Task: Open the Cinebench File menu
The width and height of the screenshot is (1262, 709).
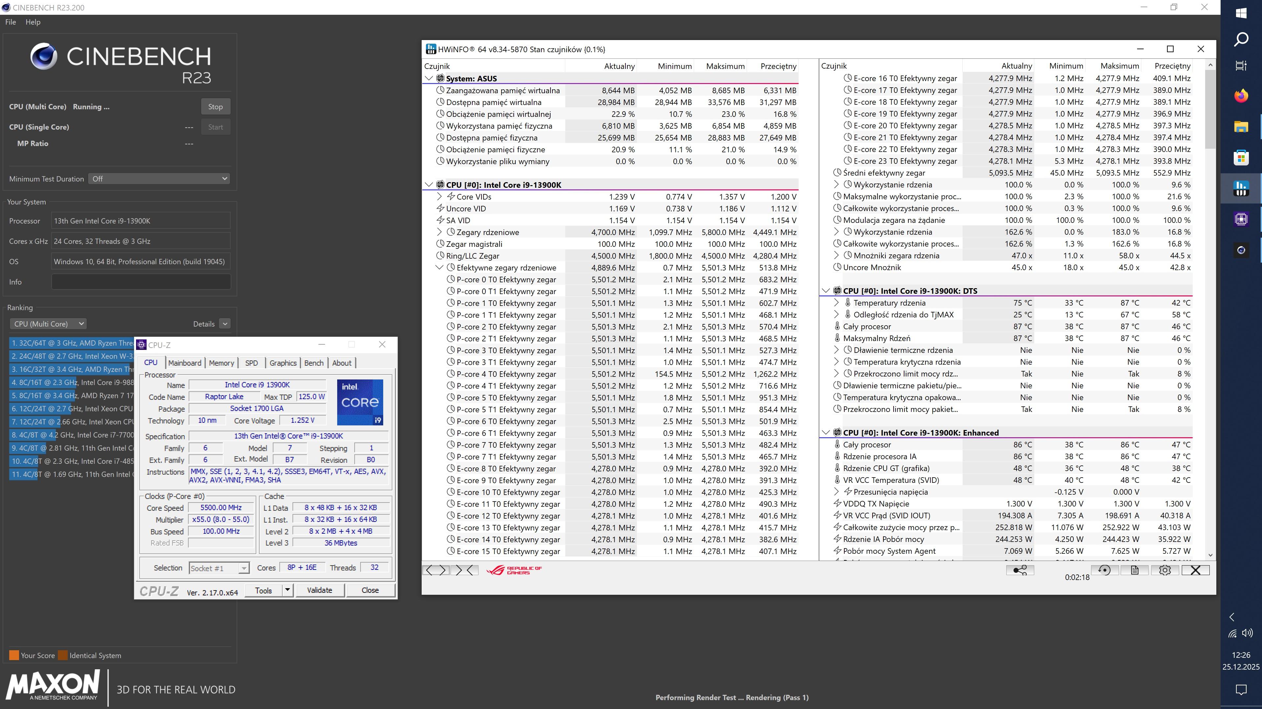Action: click(10, 22)
